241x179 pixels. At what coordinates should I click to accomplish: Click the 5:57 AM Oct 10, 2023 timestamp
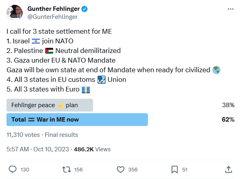tap(37, 149)
